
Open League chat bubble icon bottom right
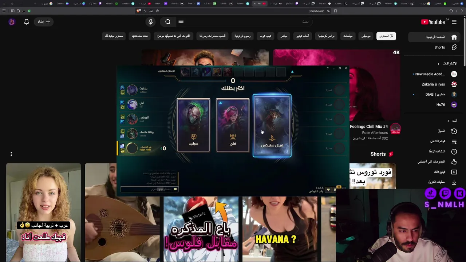pyautogui.click(x=328, y=190)
